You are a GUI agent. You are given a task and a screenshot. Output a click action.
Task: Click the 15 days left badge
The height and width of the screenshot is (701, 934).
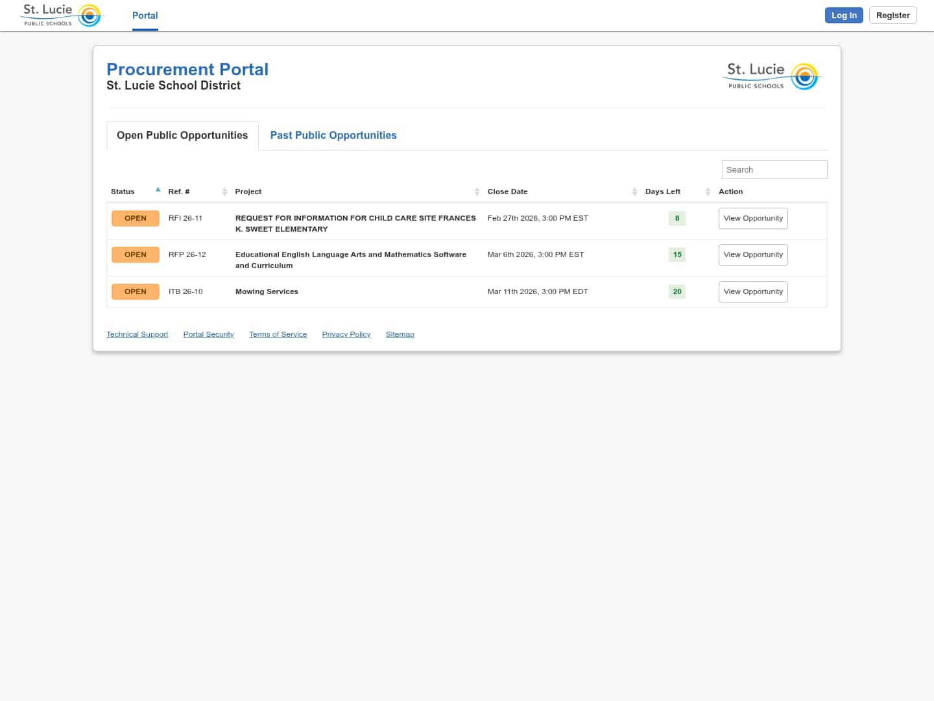(x=677, y=255)
